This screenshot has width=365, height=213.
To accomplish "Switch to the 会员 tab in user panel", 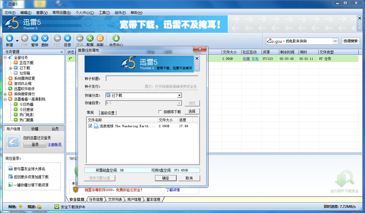I will (x=55, y=129).
